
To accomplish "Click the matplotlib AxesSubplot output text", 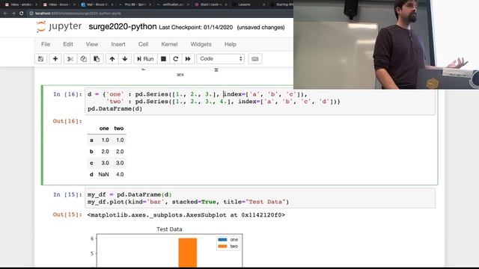I will [x=186, y=215].
